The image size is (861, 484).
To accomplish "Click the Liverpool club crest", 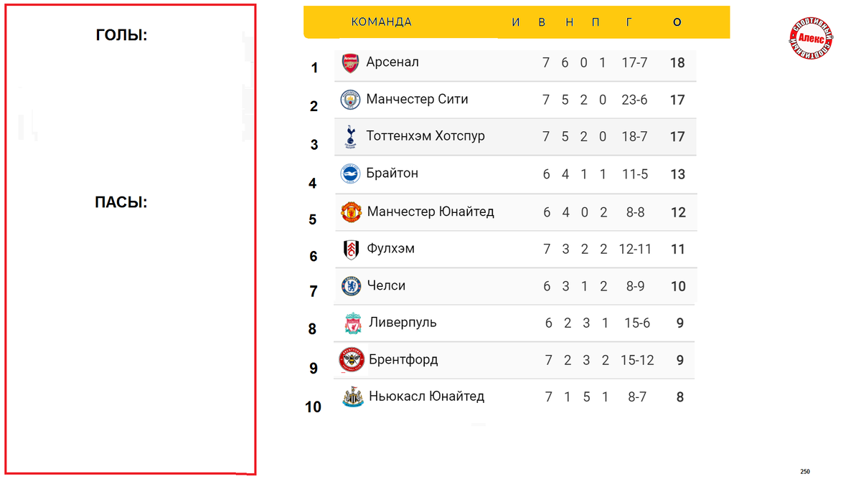I will 353,323.
